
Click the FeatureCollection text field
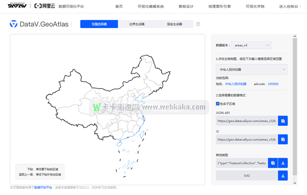(242, 163)
